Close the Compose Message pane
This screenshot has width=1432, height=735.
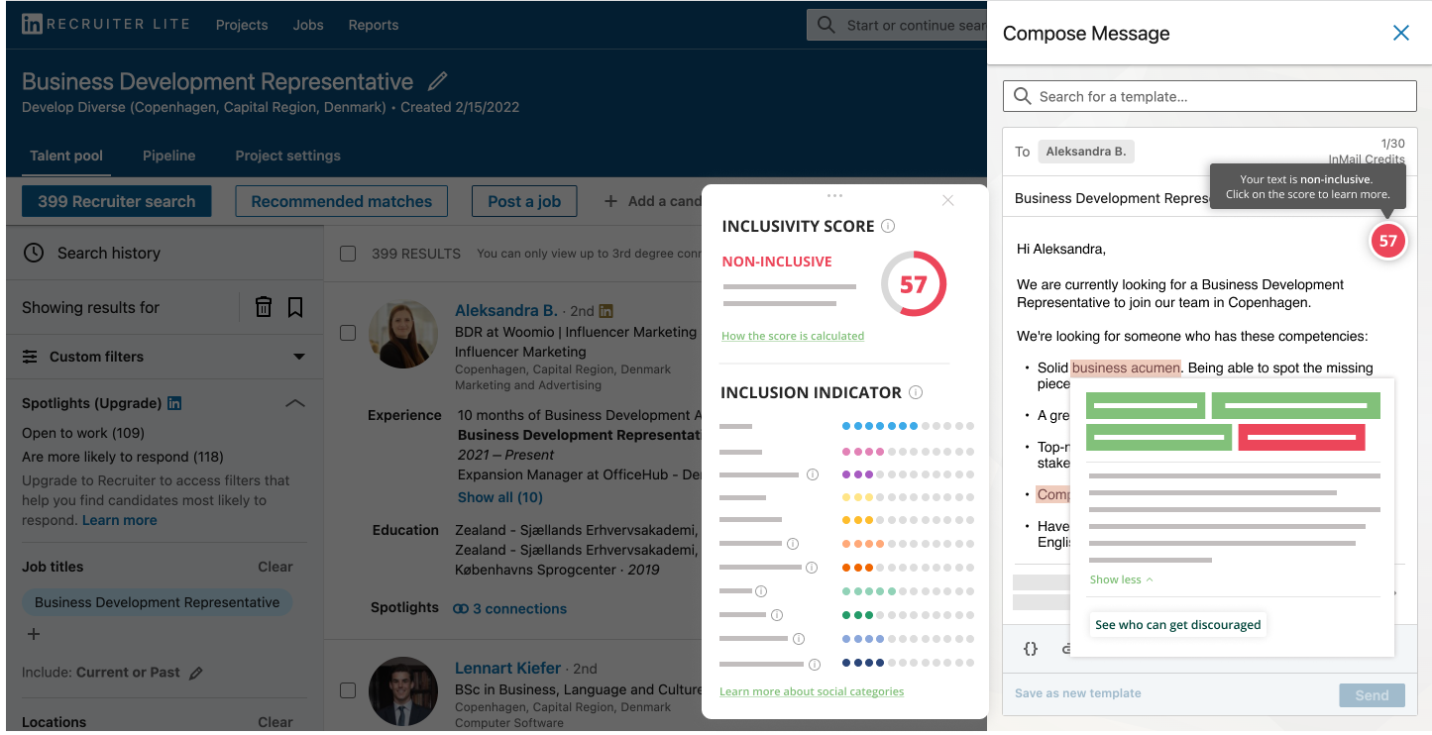click(1401, 33)
